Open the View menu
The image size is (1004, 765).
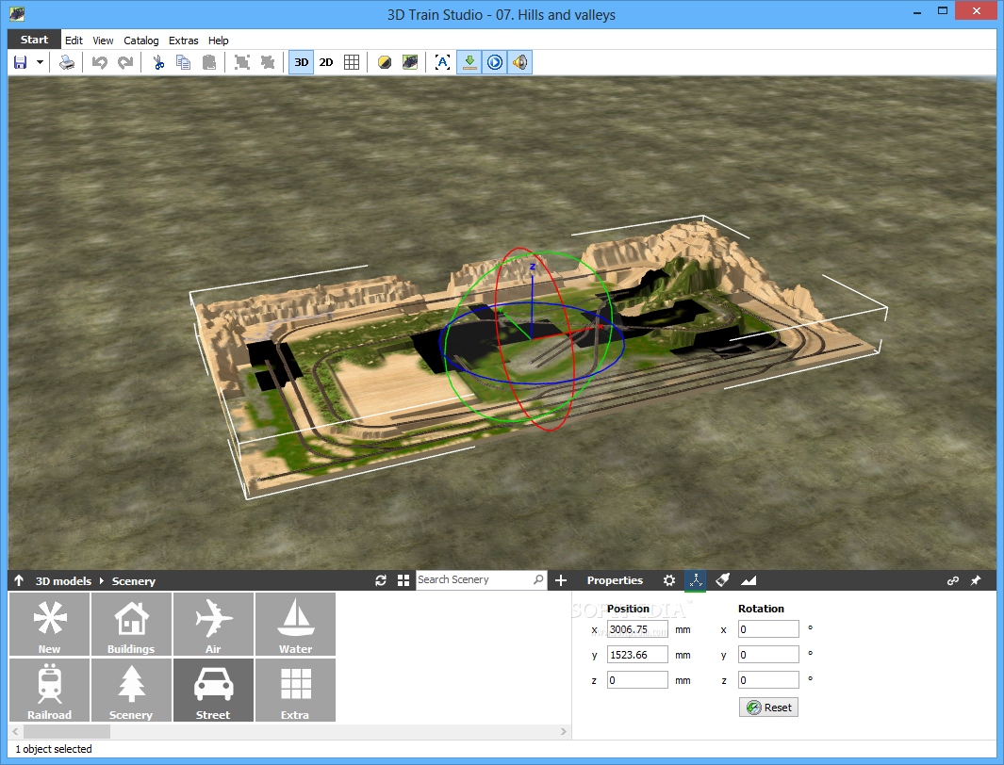[x=103, y=41]
